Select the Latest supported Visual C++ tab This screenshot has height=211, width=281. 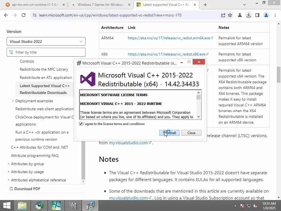166,5
